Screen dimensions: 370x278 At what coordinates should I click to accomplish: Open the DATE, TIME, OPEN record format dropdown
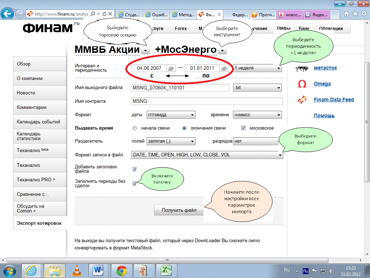[207, 155]
